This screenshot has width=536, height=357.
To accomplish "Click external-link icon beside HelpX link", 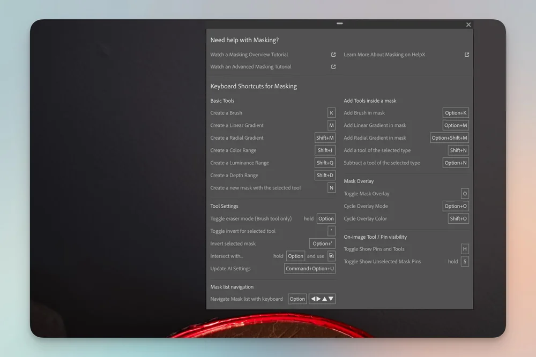I will 467,55.
